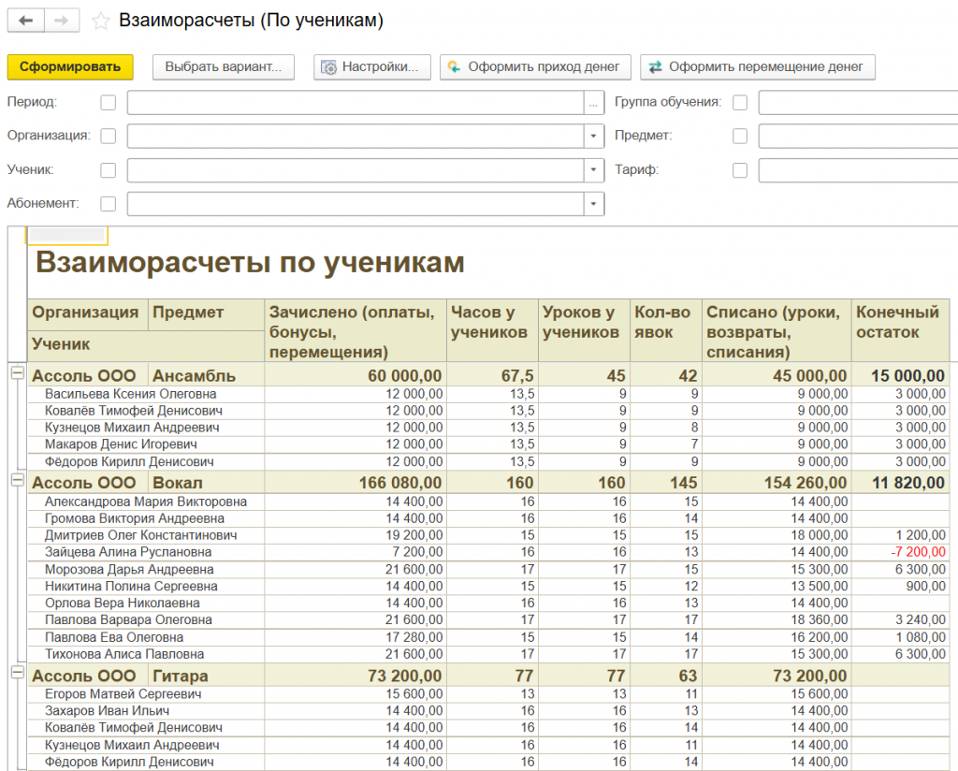The image size is (958, 771).
Task: Click into the Период input field
Action: point(356,103)
